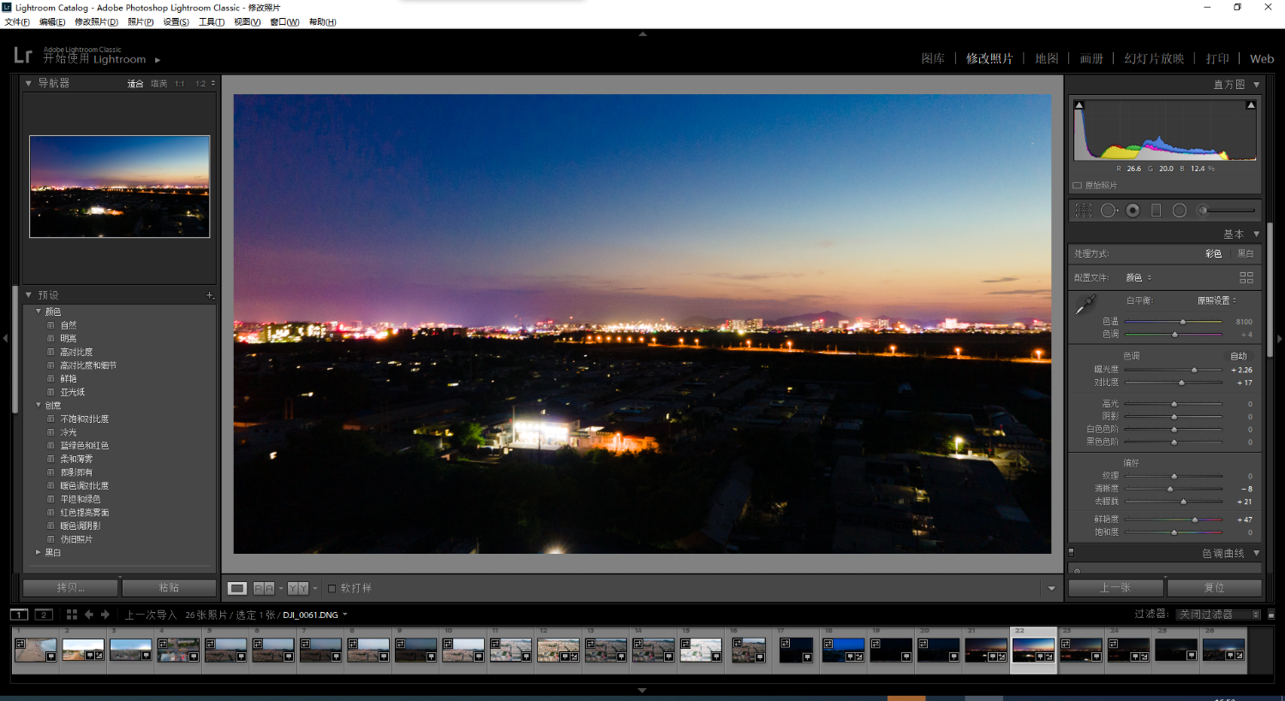Select the Crop Overlay tool icon
Image resolution: width=1285 pixels, height=701 pixels.
point(1084,211)
